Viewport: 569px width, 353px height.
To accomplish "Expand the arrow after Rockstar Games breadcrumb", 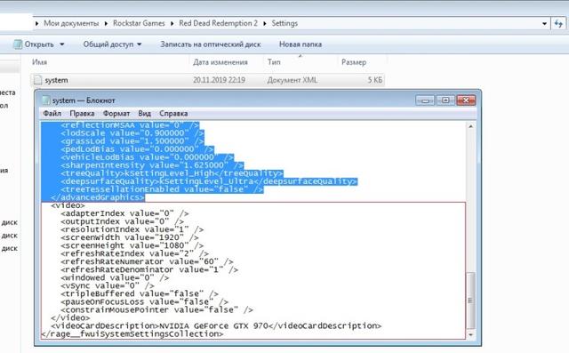I will 172,24.
